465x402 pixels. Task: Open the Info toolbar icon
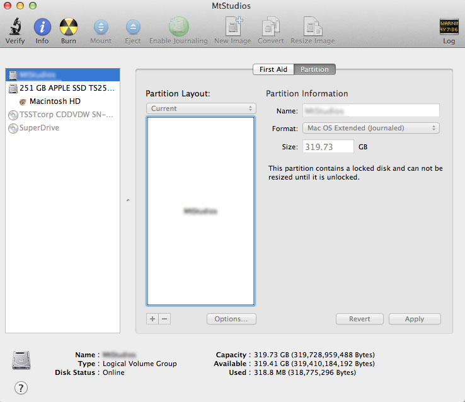pos(42,26)
